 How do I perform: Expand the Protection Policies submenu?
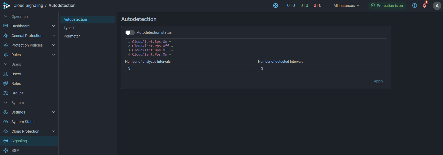pyautogui.click(x=53, y=45)
